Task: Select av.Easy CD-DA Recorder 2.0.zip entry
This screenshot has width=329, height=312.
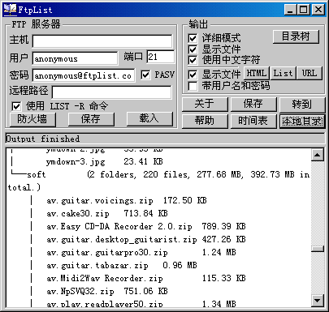Action: pyautogui.click(x=119, y=226)
